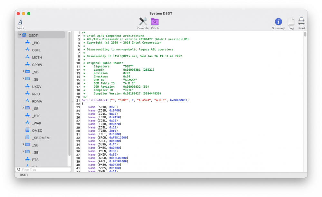Click the 'Name (SUSW, 0xFF)' line
The width and height of the screenshot is (322, 197).
(103, 144)
